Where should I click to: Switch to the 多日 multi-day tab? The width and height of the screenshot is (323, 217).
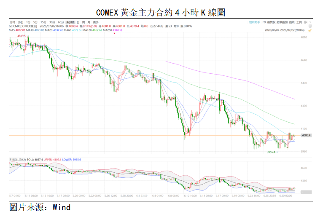click(21, 22)
